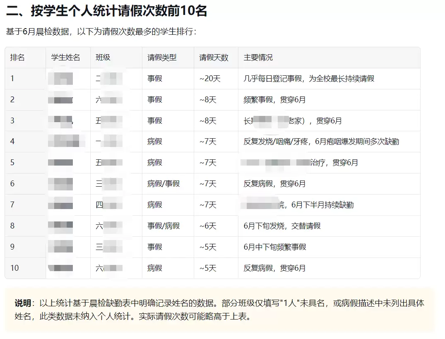Select 6月下半月持续缺勤 text in row 7
445x339 pixels.
tap(322, 205)
